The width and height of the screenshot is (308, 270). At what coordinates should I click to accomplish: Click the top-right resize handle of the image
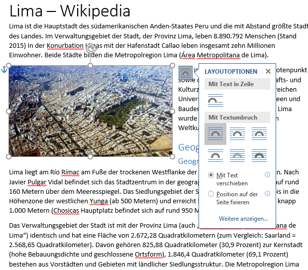(x=172, y=65)
